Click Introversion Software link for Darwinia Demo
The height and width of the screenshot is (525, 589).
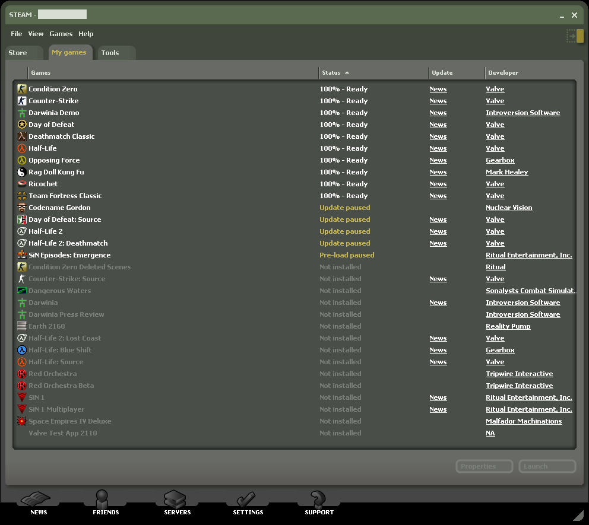[x=522, y=113]
